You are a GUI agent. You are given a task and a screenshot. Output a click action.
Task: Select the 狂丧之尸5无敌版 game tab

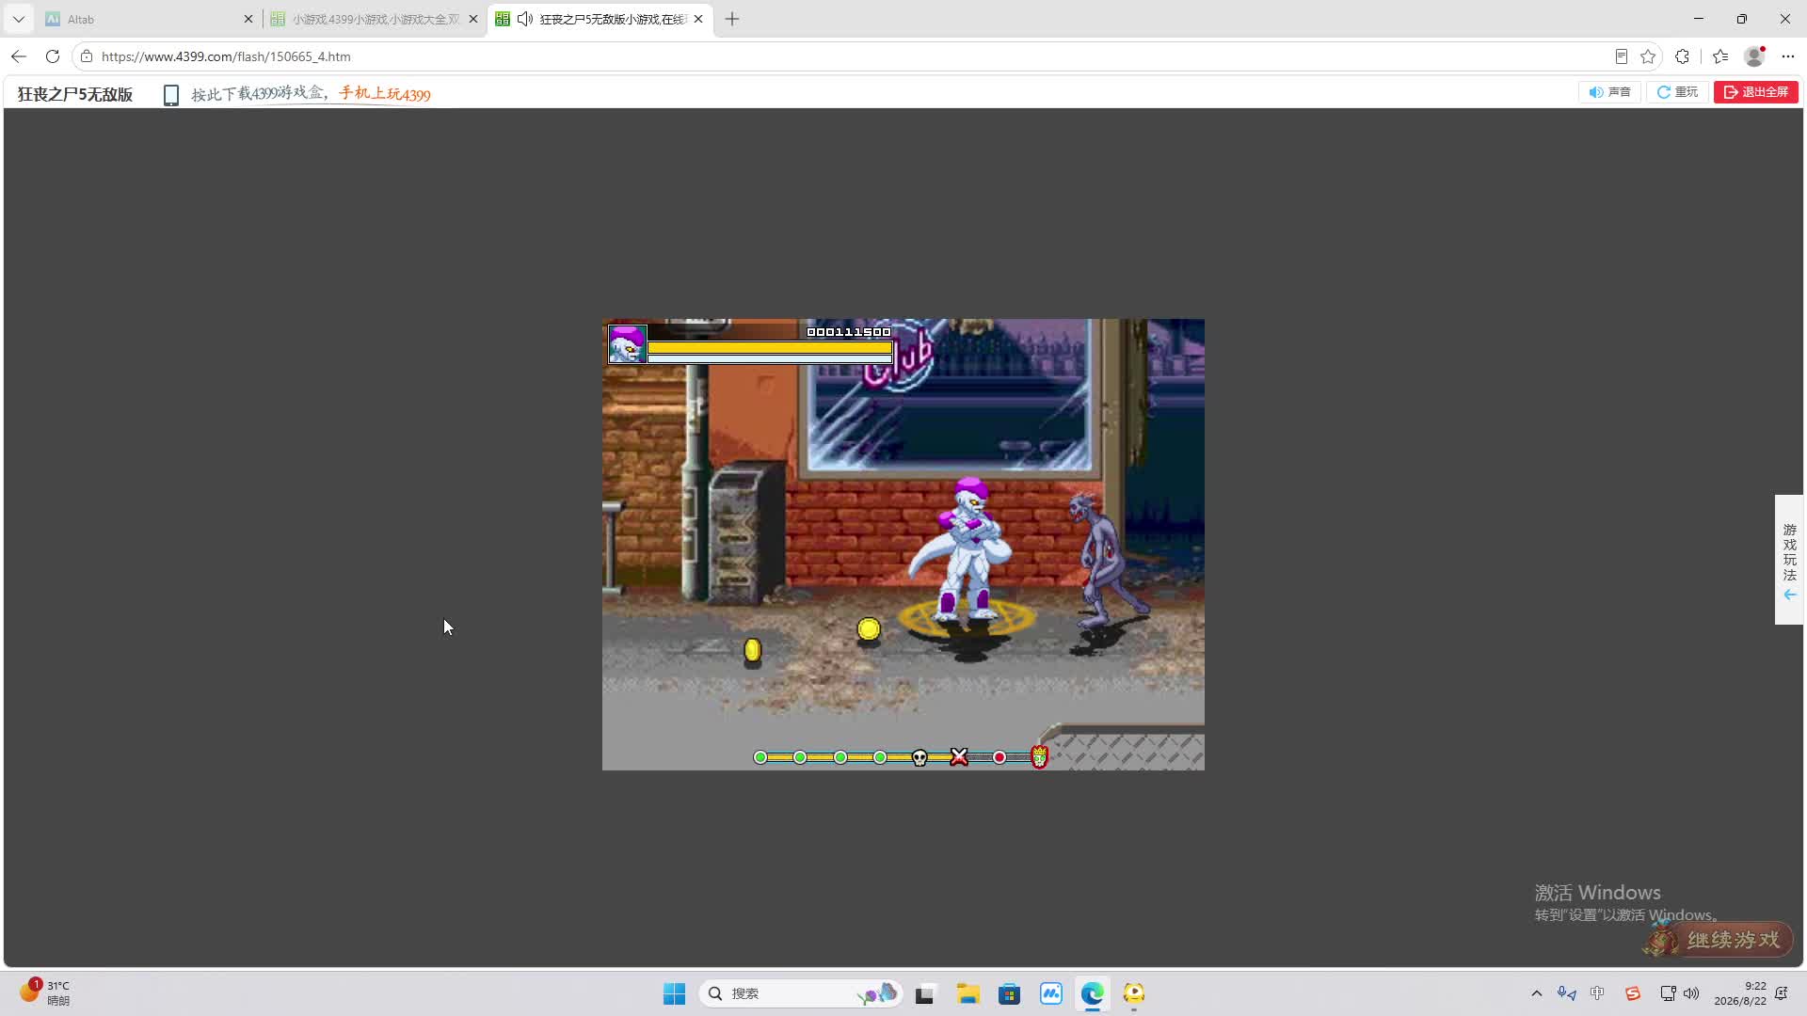click(x=600, y=19)
